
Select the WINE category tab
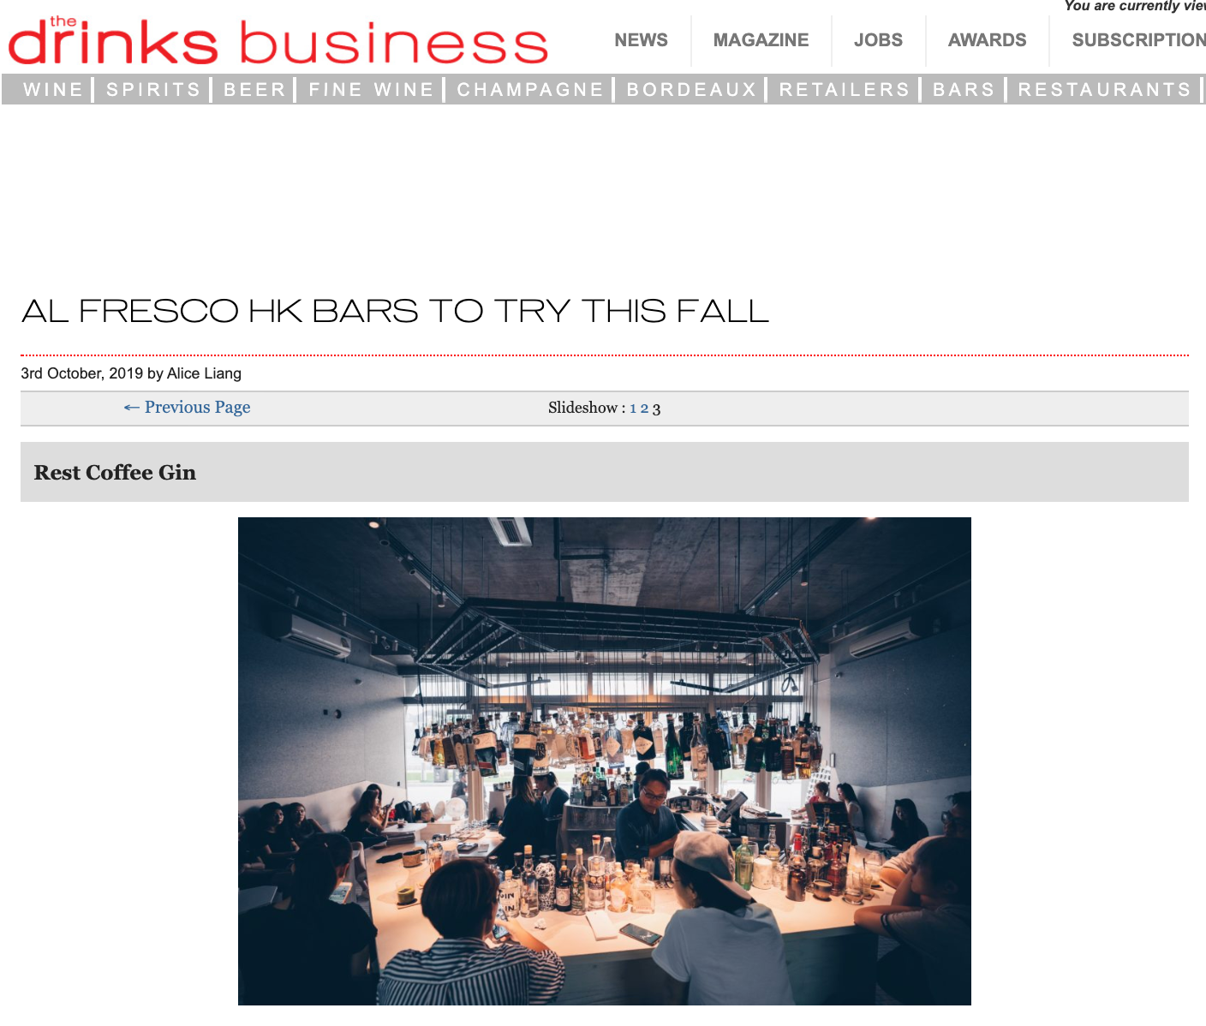(x=53, y=89)
